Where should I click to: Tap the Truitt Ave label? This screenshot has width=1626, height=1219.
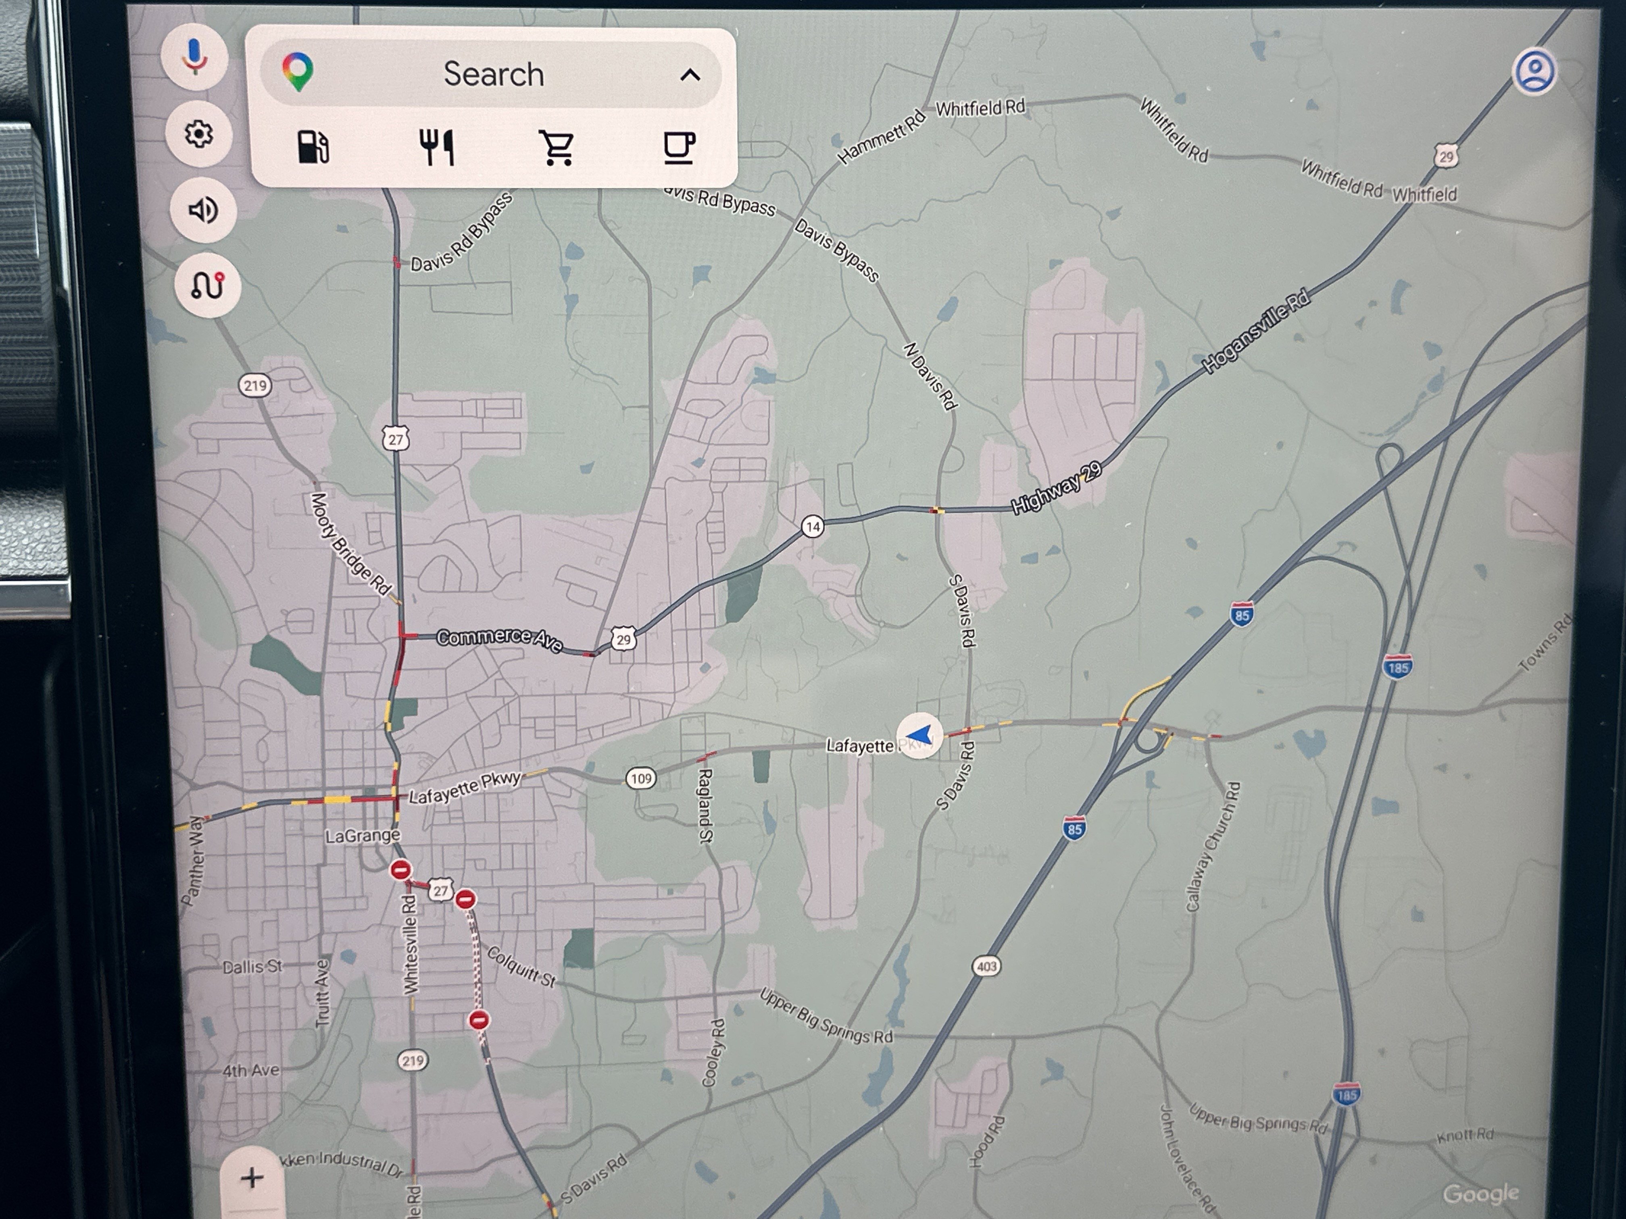coord(323,993)
